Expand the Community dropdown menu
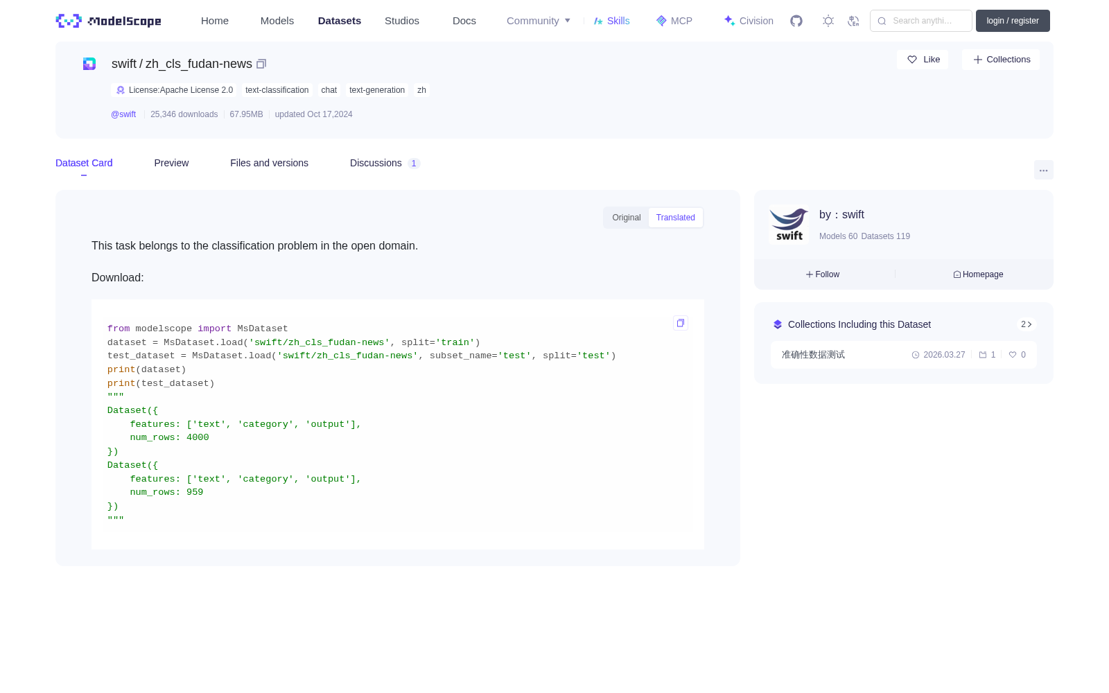 click(x=539, y=21)
